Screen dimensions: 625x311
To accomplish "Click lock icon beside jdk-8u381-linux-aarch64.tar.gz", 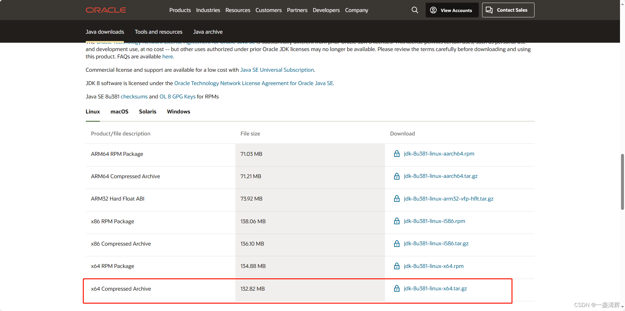I will [397, 176].
